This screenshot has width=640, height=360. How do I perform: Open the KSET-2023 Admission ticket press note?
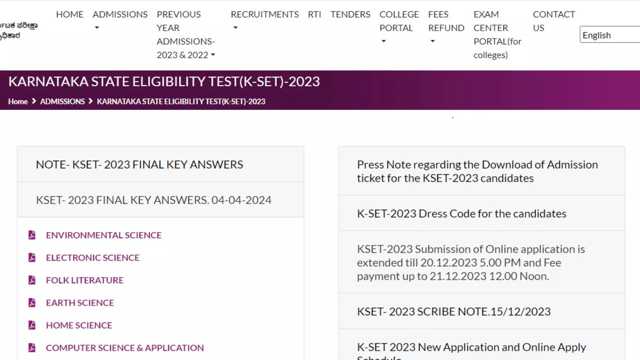(x=477, y=171)
